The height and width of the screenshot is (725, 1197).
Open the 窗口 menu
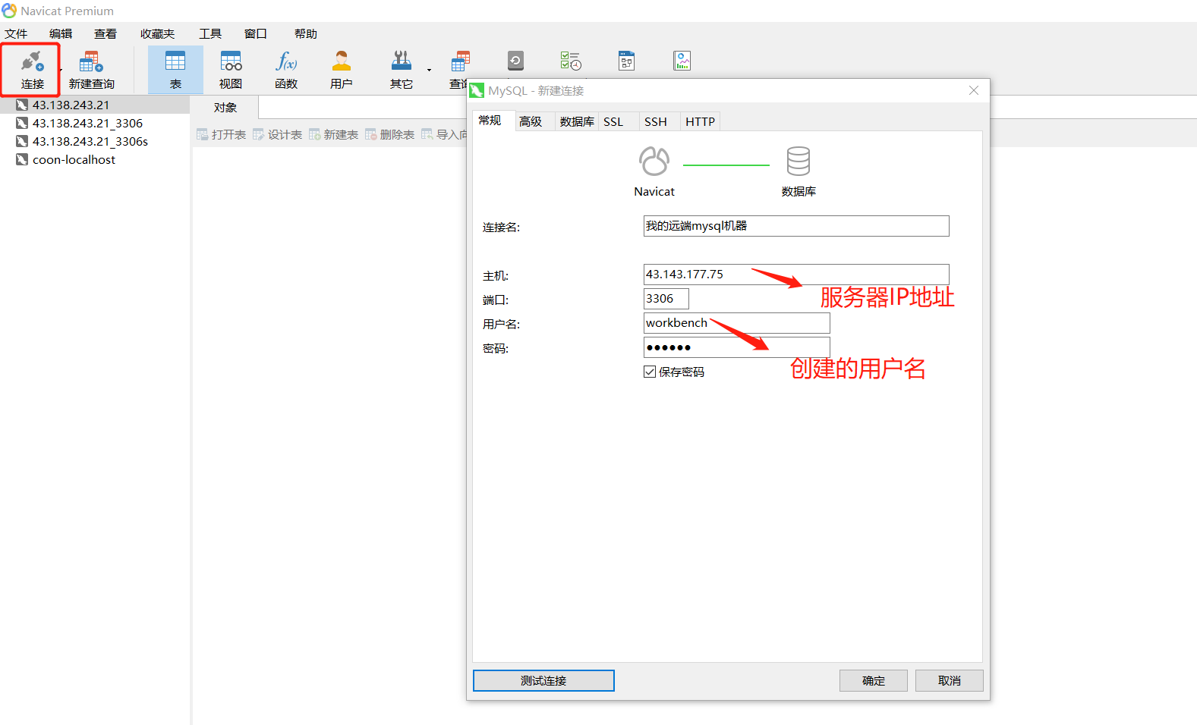[256, 33]
